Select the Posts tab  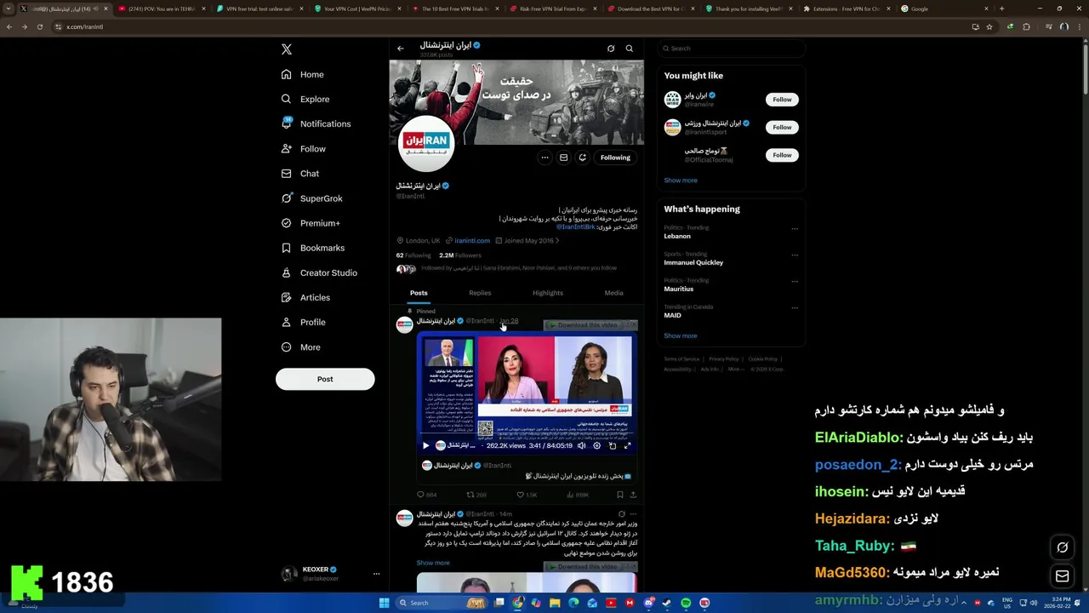click(419, 293)
